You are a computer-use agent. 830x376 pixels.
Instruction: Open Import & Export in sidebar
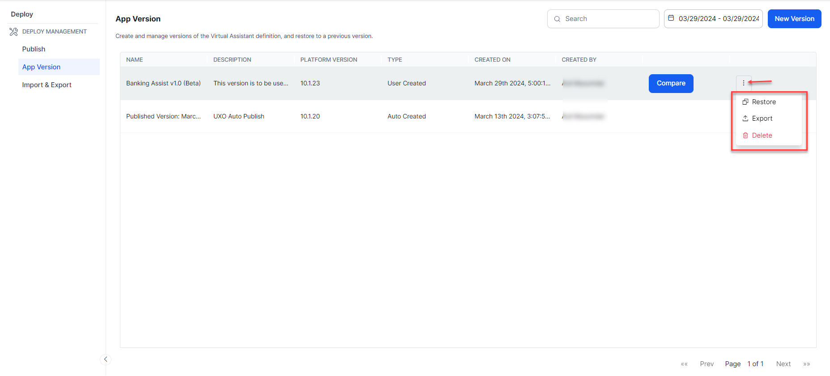[x=47, y=85]
